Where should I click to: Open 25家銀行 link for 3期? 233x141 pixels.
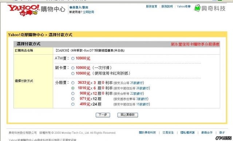(x=136, y=83)
